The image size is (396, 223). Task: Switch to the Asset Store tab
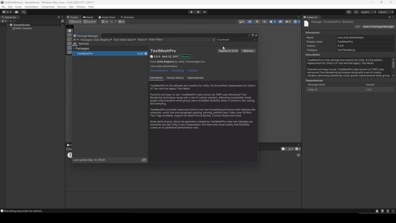107,17
